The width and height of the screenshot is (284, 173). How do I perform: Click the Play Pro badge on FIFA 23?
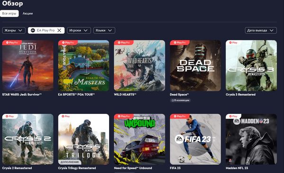click(180, 116)
